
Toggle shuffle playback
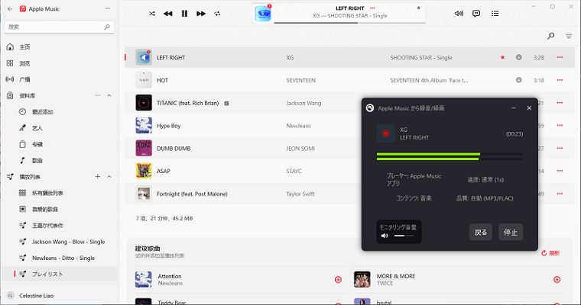click(152, 14)
